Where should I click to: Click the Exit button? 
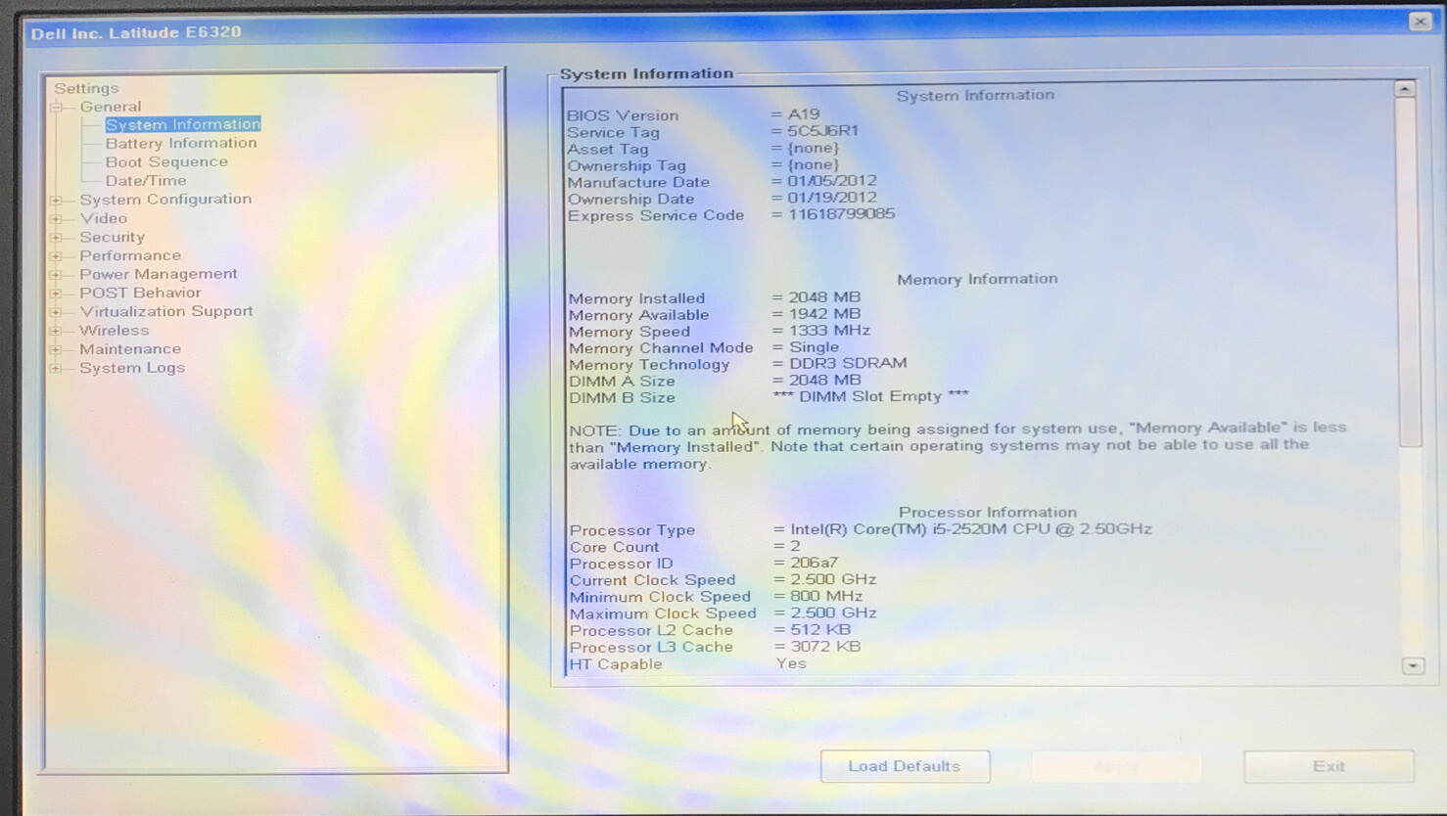click(1329, 766)
